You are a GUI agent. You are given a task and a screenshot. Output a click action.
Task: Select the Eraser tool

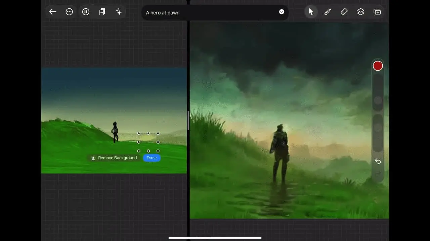(344, 12)
